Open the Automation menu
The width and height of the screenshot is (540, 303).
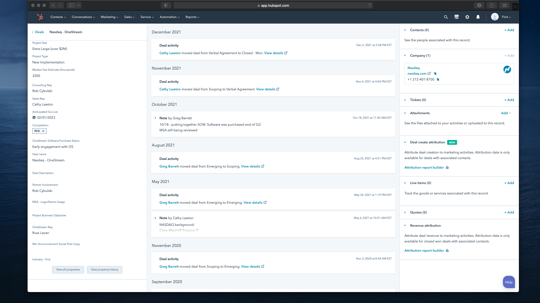click(170, 17)
